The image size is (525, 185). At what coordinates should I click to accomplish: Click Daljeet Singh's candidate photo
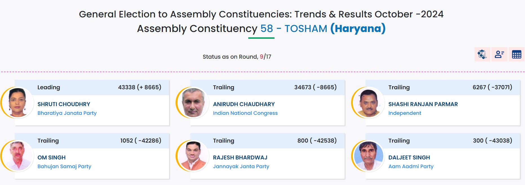point(368,156)
